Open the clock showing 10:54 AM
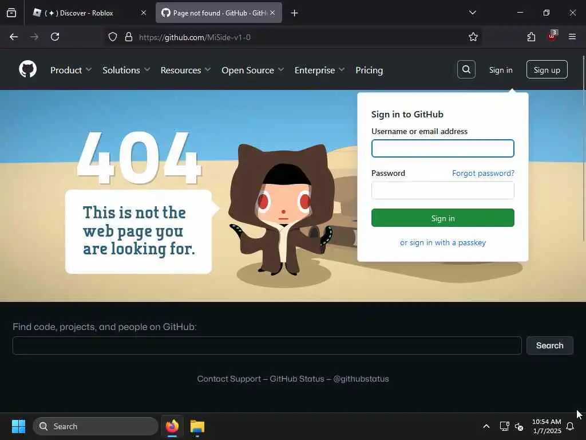The image size is (586, 440). point(547,426)
